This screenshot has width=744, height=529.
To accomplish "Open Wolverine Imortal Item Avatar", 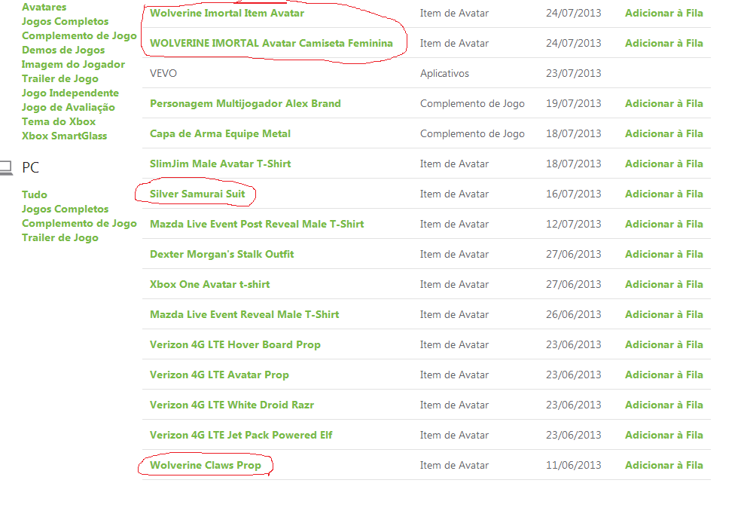I will [227, 13].
